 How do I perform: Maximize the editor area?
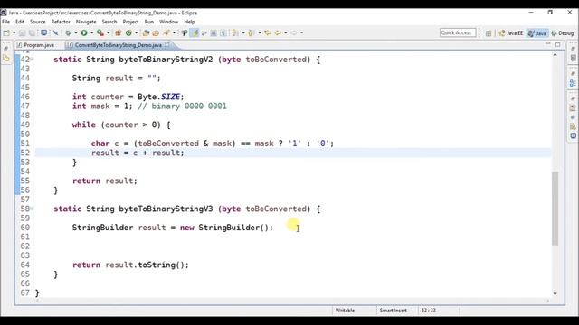[557, 44]
